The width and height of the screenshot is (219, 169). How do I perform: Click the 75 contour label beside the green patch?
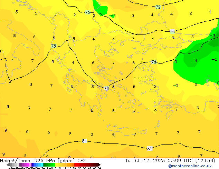[x=88, y=12]
